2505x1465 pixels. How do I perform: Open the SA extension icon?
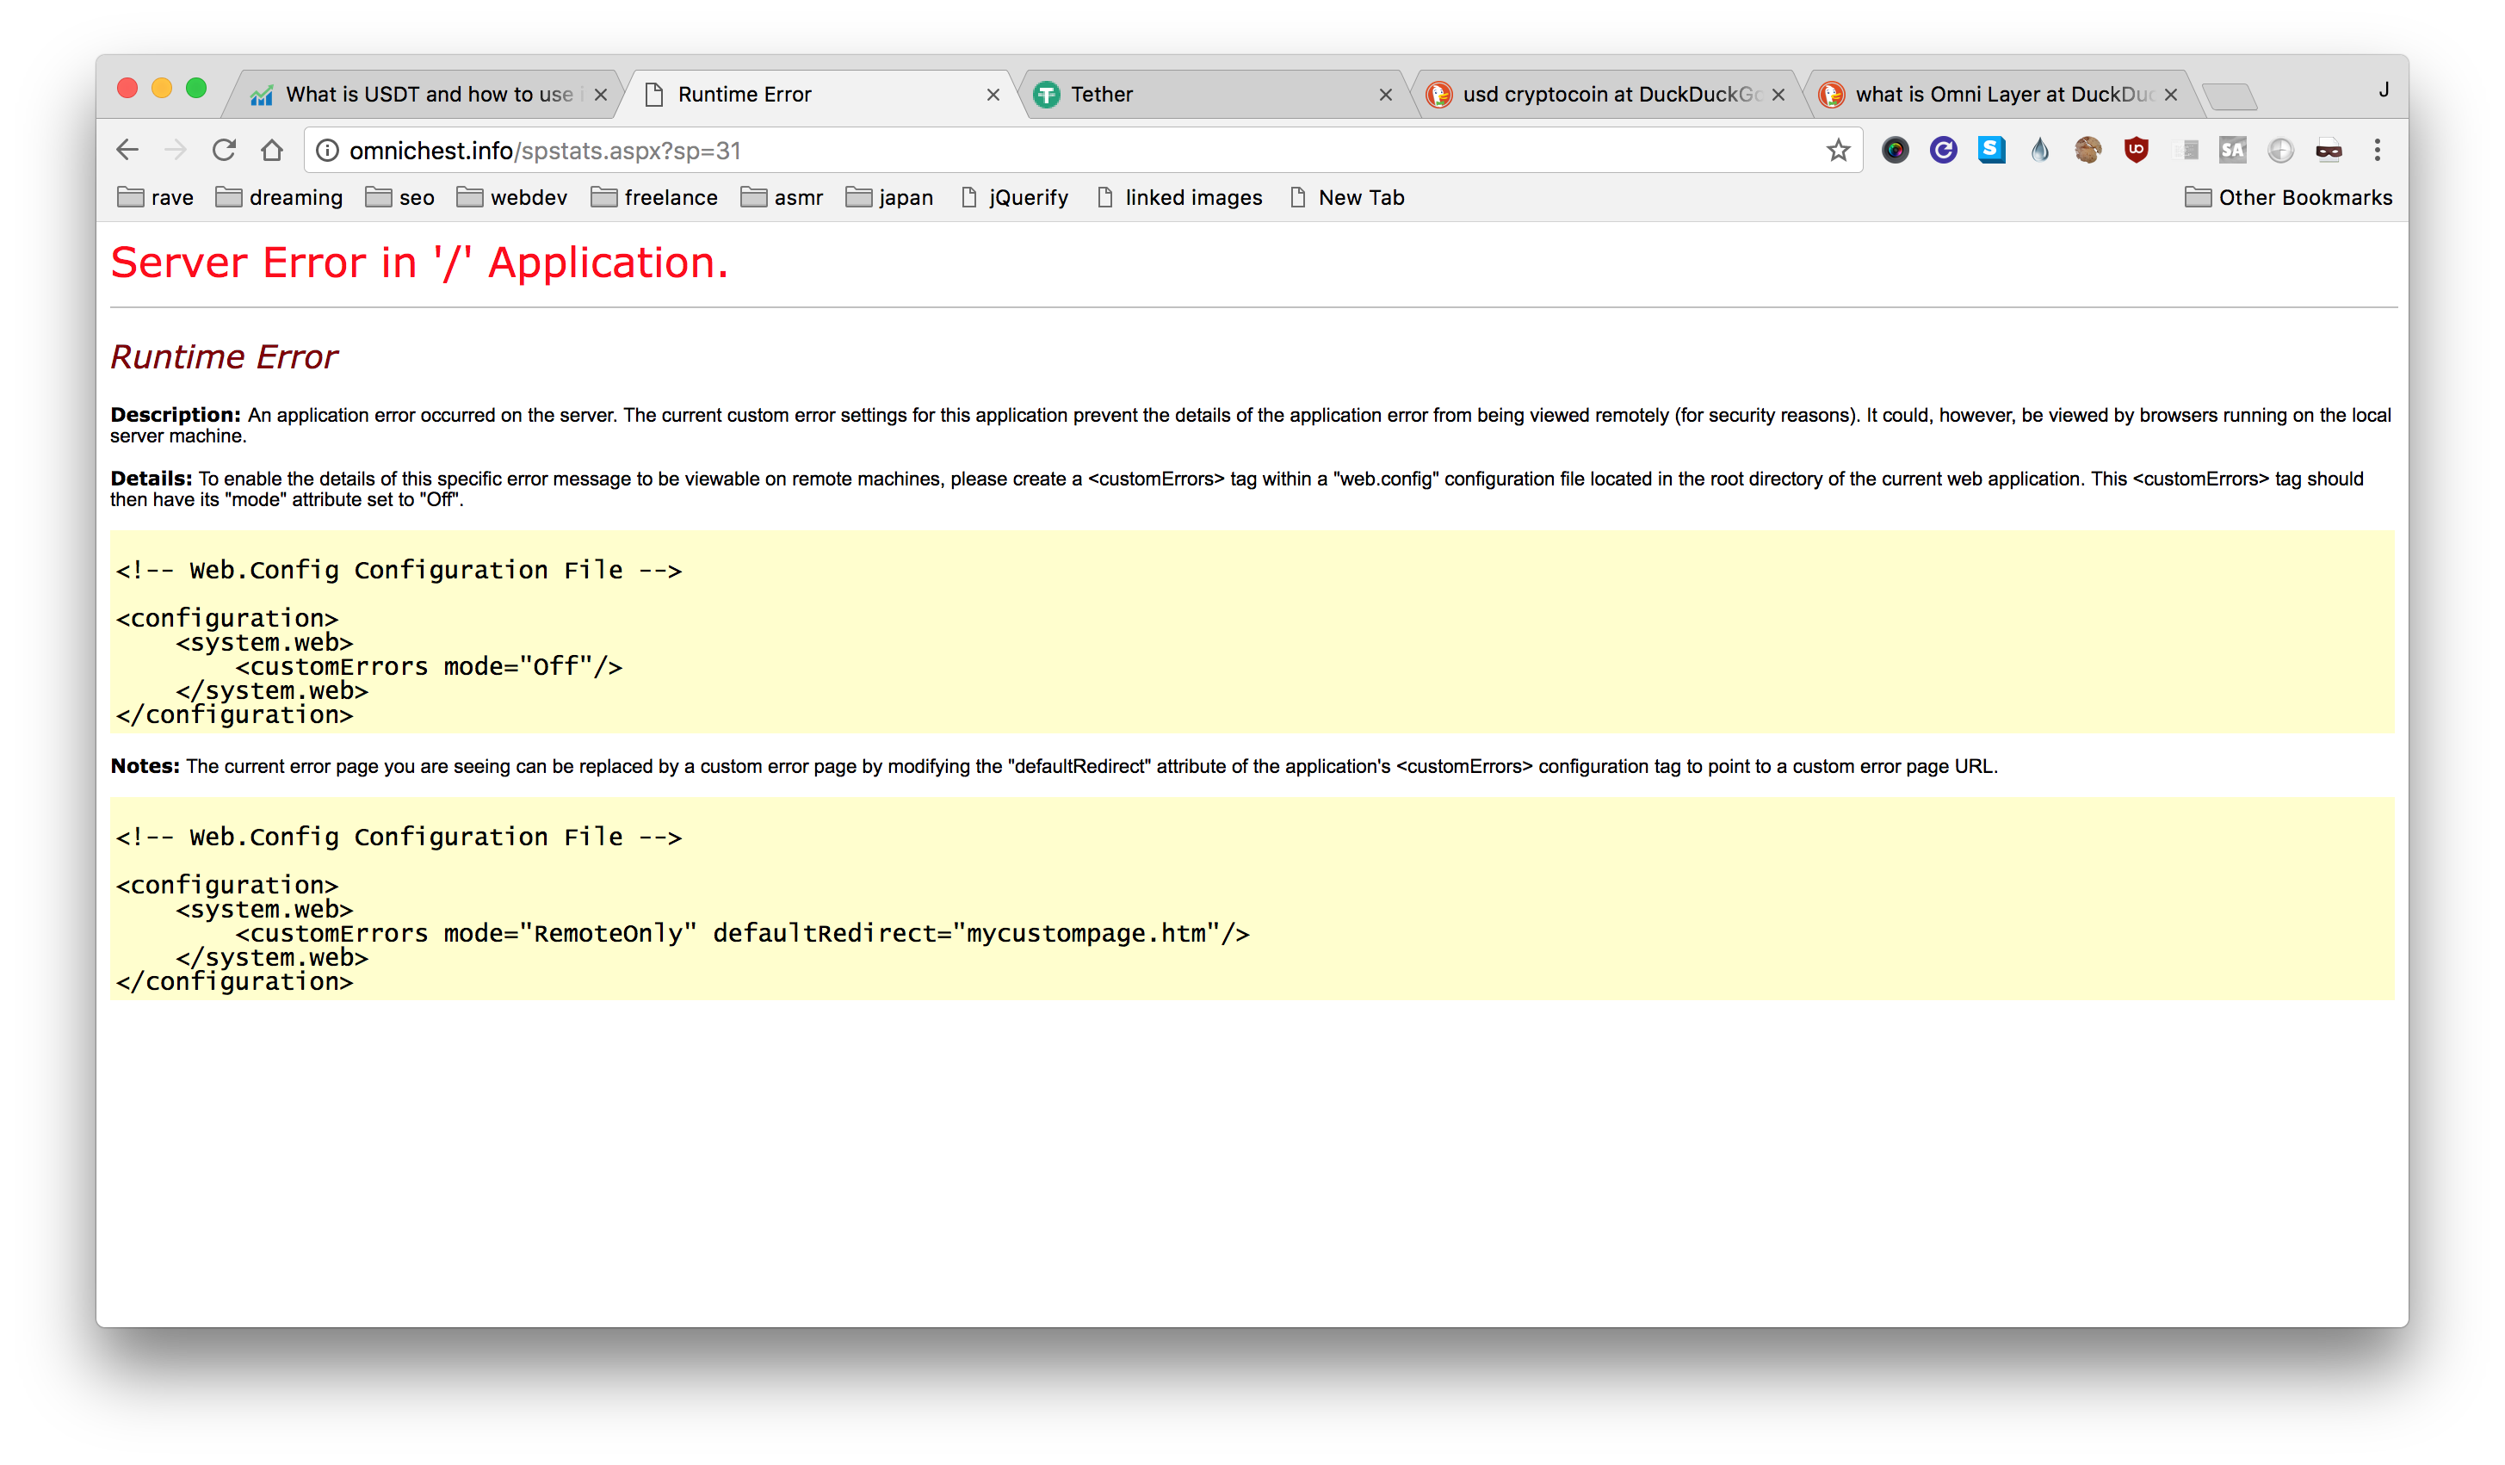[x=2231, y=150]
